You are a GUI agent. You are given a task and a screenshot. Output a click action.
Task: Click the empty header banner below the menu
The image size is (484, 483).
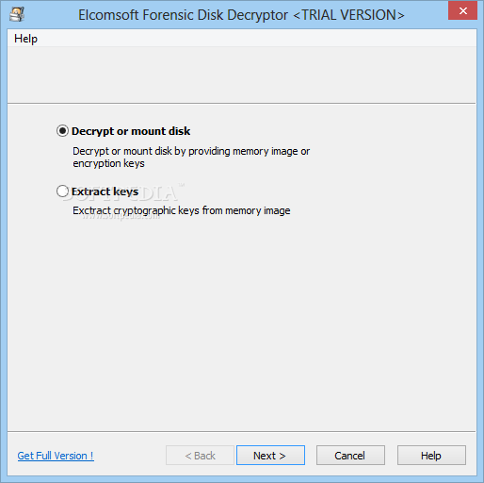(x=242, y=75)
